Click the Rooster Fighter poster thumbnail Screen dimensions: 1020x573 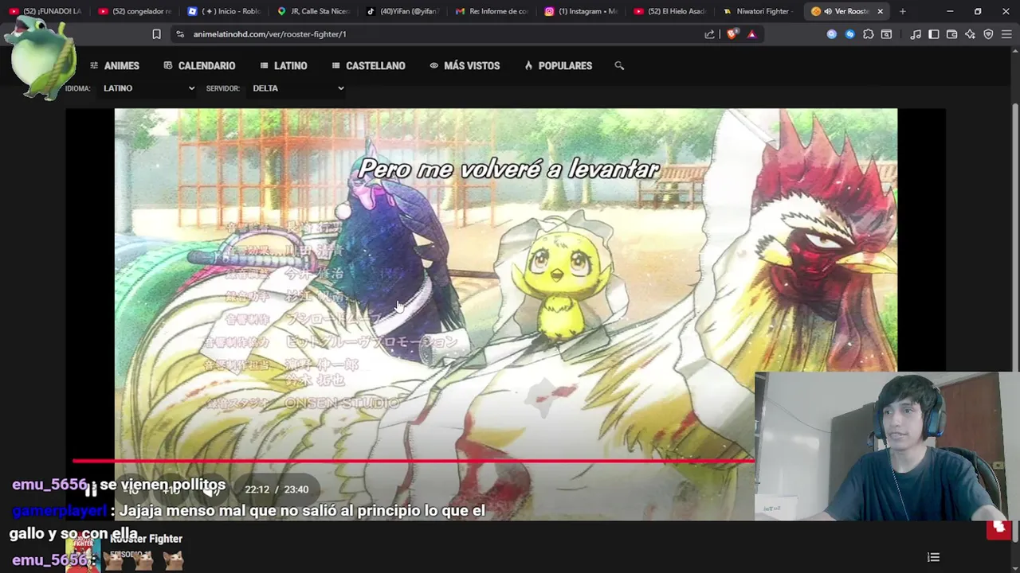coord(83,553)
